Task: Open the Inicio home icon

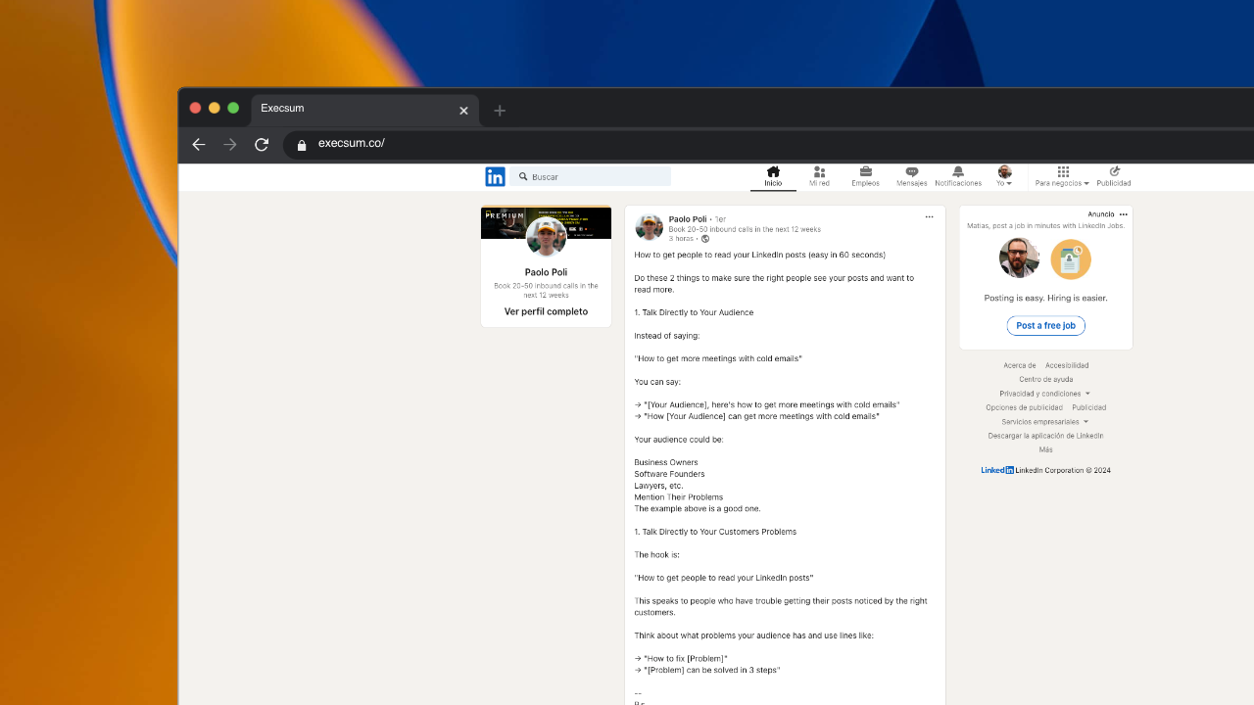Action: 773,171
